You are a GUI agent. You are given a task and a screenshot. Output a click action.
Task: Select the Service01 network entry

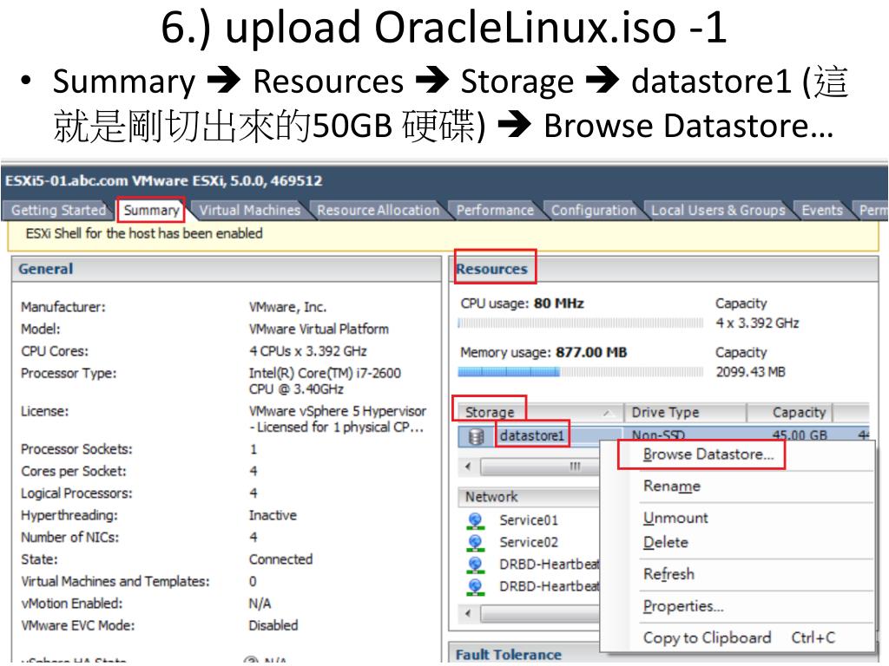tap(529, 520)
